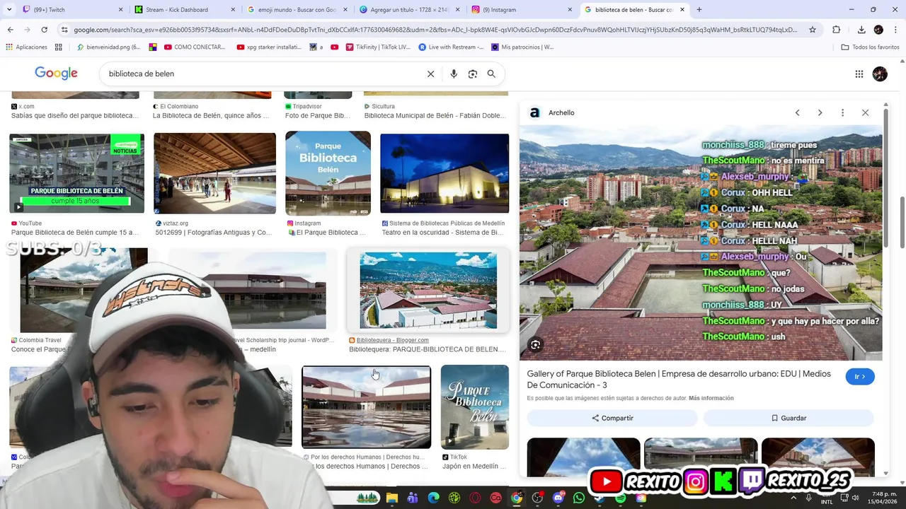Image resolution: width=906 pixels, height=509 pixels.
Task: Open the Chrome three-dot menu
Action: (895, 30)
